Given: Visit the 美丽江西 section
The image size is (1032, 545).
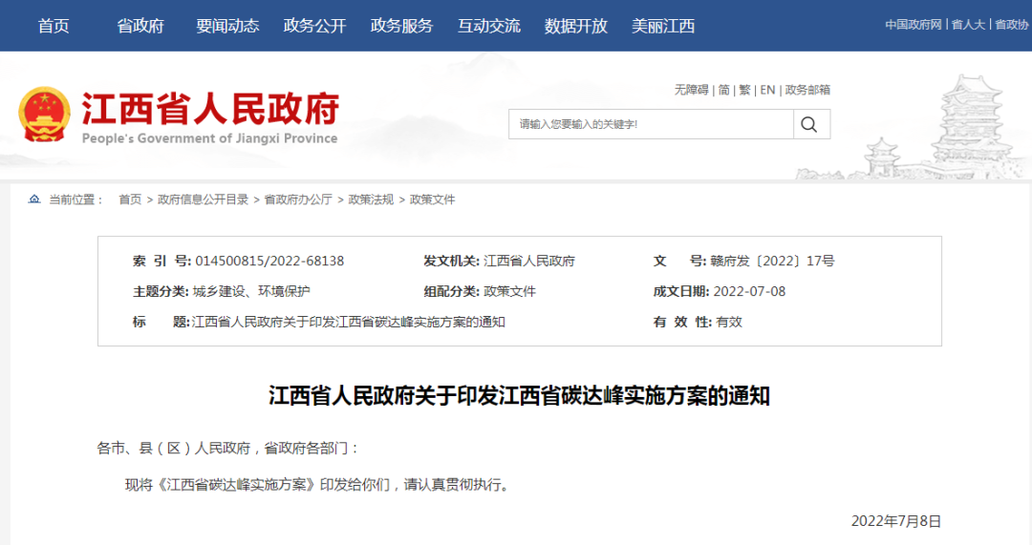Looking at the screenshot, I should pyautogui.click(x=663, y=26).
